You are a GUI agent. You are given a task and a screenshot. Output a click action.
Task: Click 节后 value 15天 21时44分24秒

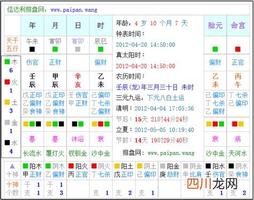click(x=161, y=119)
